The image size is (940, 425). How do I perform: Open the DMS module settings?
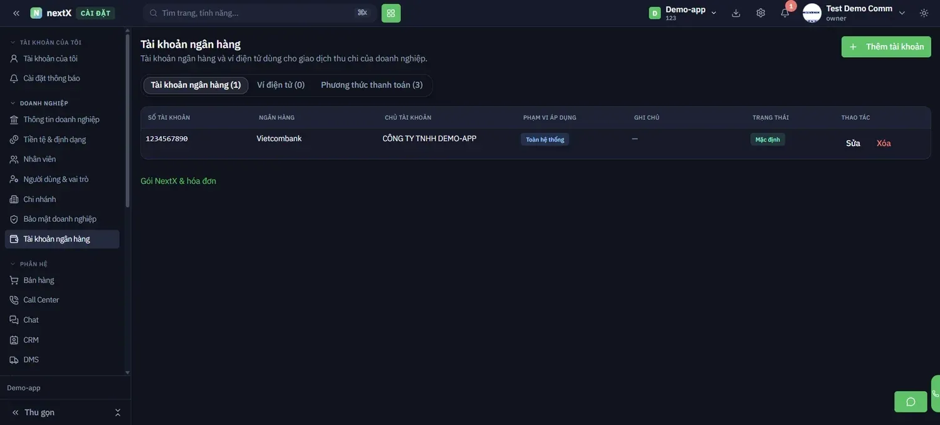pos(62,360)
